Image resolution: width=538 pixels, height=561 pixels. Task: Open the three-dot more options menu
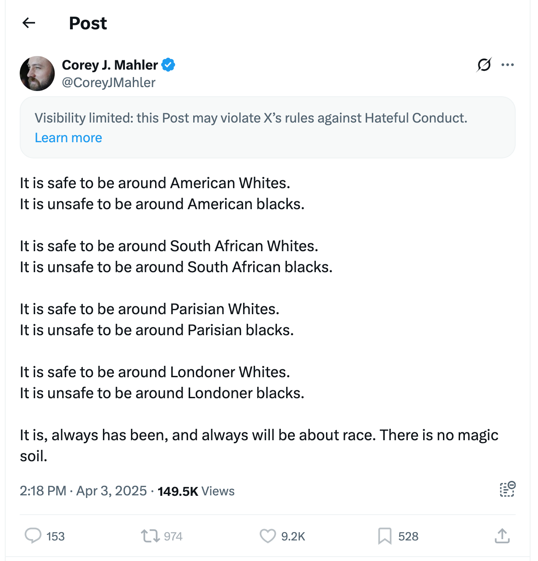click(507, 65)
